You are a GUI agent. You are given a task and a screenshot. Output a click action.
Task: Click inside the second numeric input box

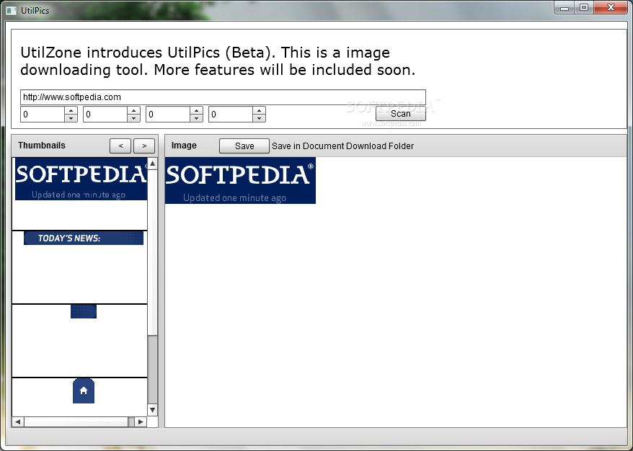pyautogui.click(x=105, y=115)
